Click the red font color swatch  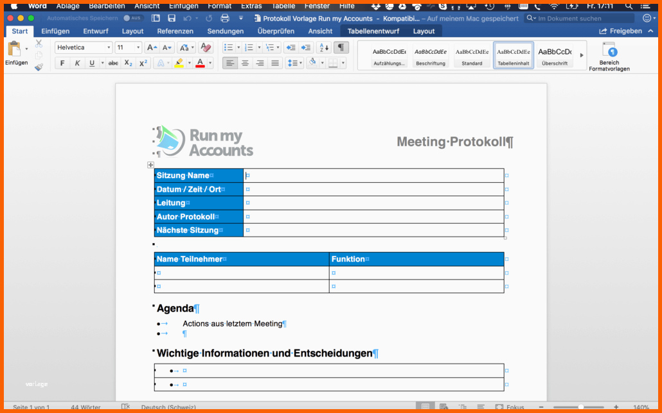pyautogui.click(x=200, y=63)
